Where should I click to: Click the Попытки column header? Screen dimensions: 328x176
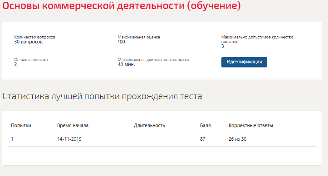[x=21, y=125]
